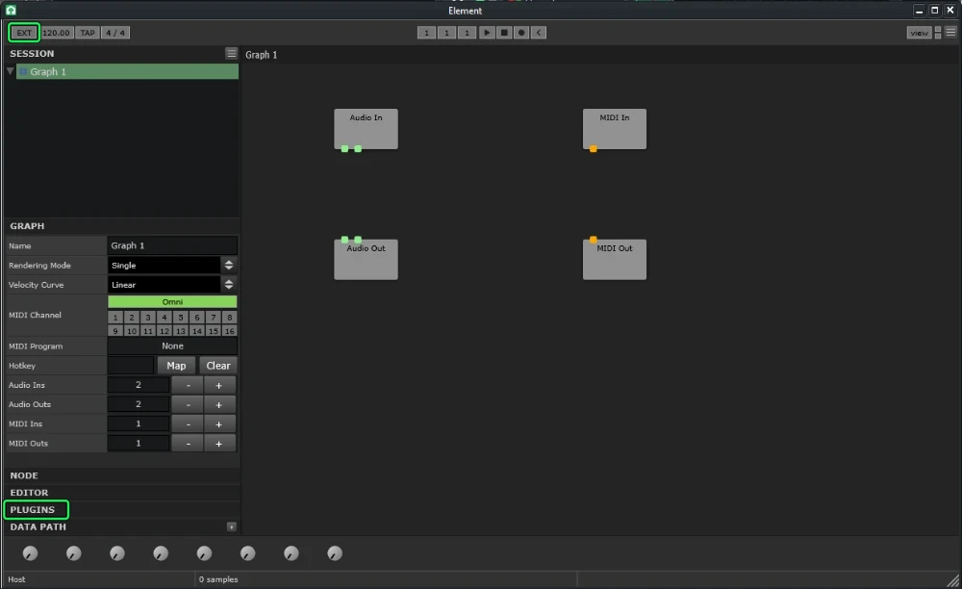Image resolution: width=962 pixels, height=589 pixels.
Task: Open the main hamburger menu at top right
Action: (x=951, y=33)
